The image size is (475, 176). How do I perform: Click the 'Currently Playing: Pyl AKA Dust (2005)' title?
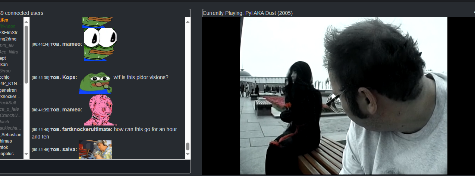248,13
